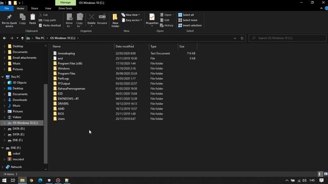This screenshot has width=328, height=184.
Task: Open the Copy to ribbon button
Action: pyautogui.click(x=79, y=20)
